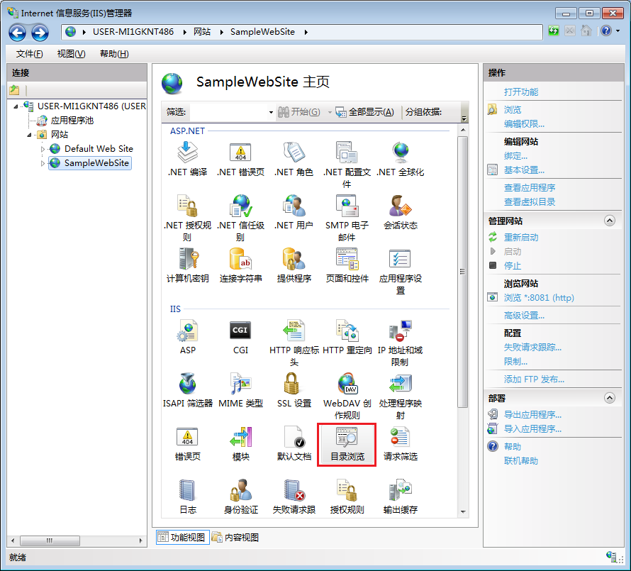
Task: Collapse the USER-MI1GKNT486 server node
Action: (16, 106)
